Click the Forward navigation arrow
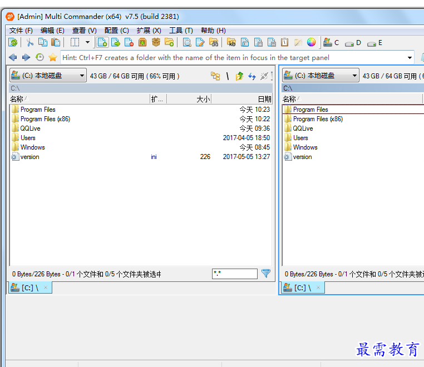Viewport: 424px width, 367px height. [x=26, y=57]
